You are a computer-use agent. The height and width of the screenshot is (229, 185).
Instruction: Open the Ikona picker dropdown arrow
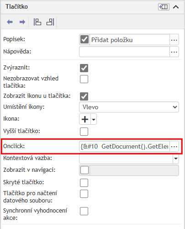pyautogui.click(x=94, y=119)
